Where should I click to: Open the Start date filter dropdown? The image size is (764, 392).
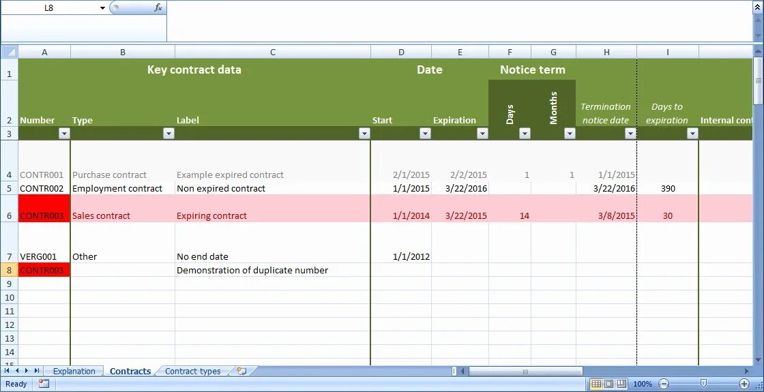coord(426,134)
